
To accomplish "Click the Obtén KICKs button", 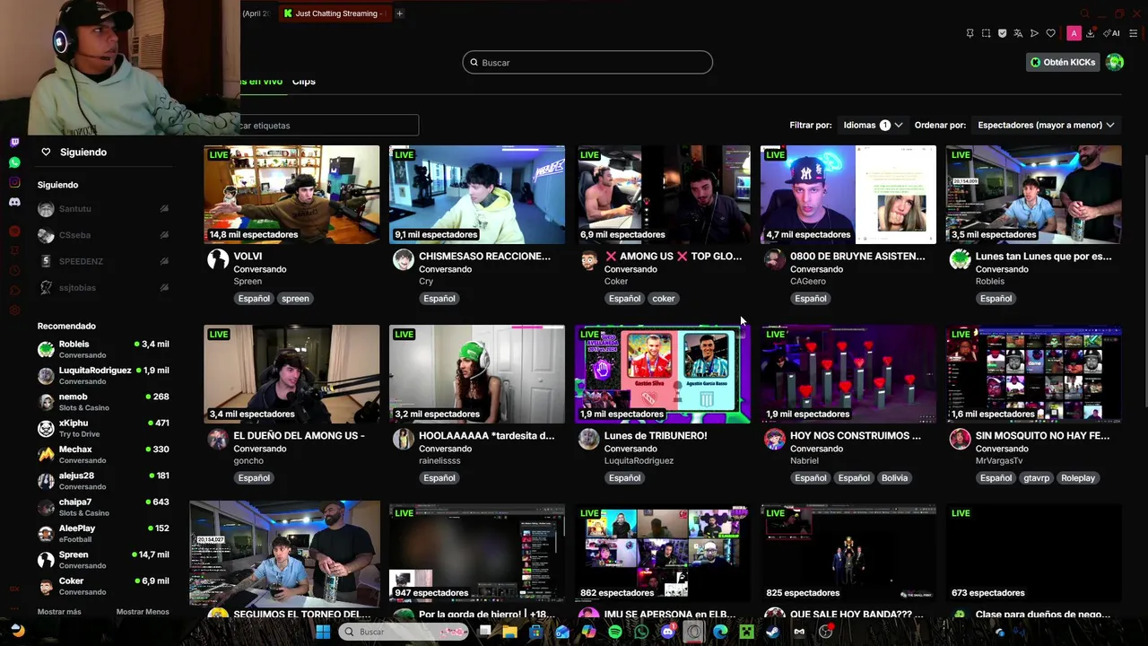I will coord(1063,62).
